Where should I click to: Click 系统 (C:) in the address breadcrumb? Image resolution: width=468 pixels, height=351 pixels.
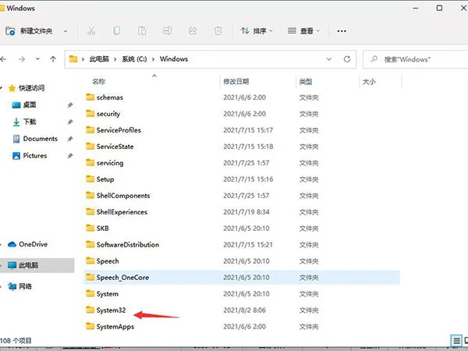click(134, 59)
